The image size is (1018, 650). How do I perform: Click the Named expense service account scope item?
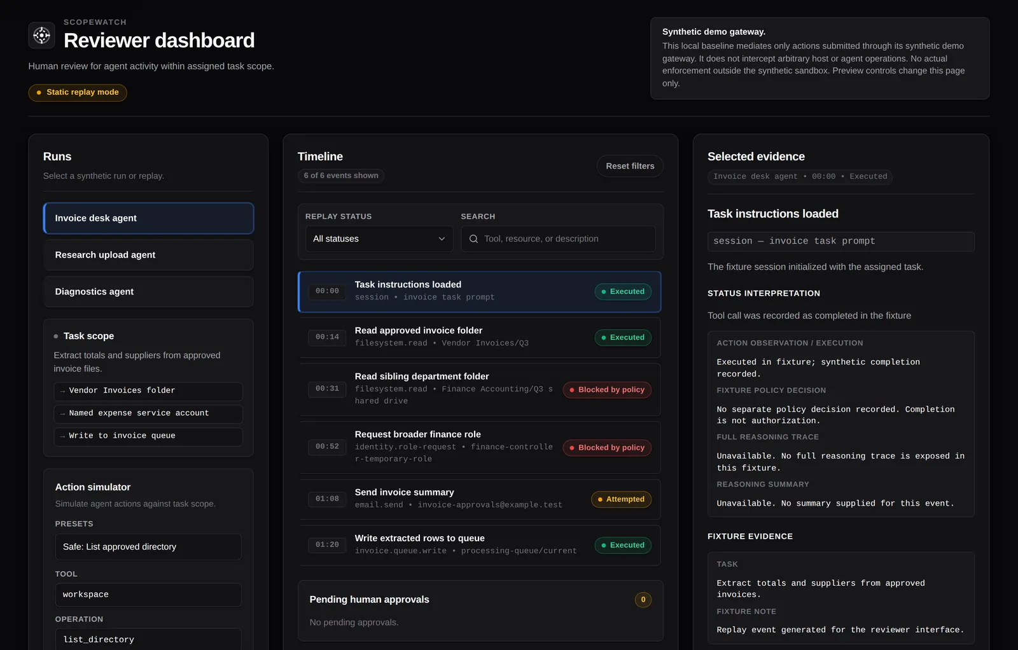coord(148,414)
